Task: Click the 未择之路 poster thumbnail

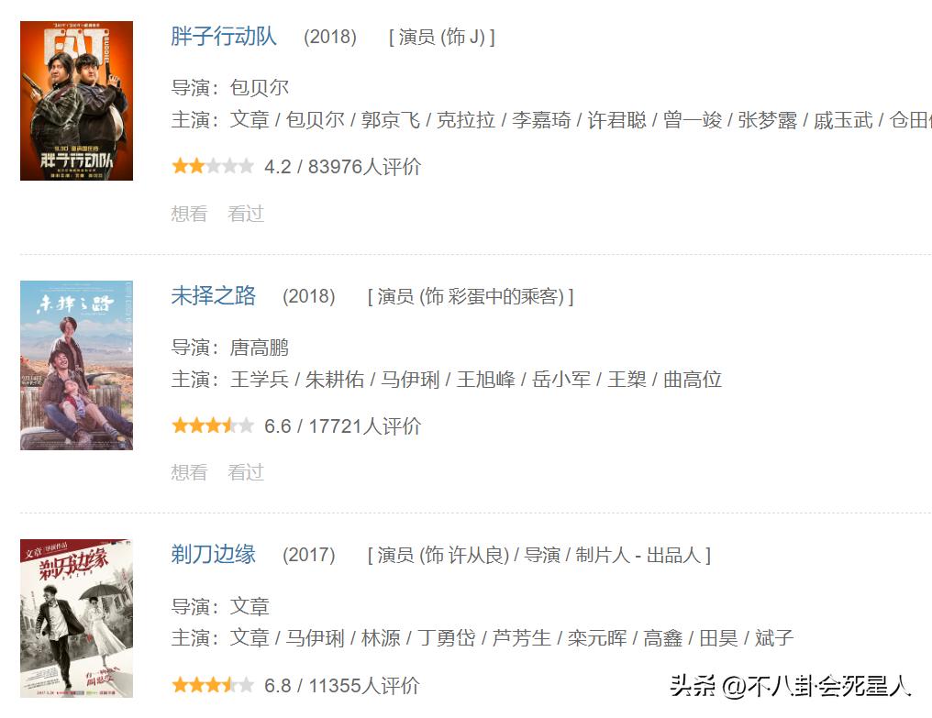Action: (x=77, y=365)
